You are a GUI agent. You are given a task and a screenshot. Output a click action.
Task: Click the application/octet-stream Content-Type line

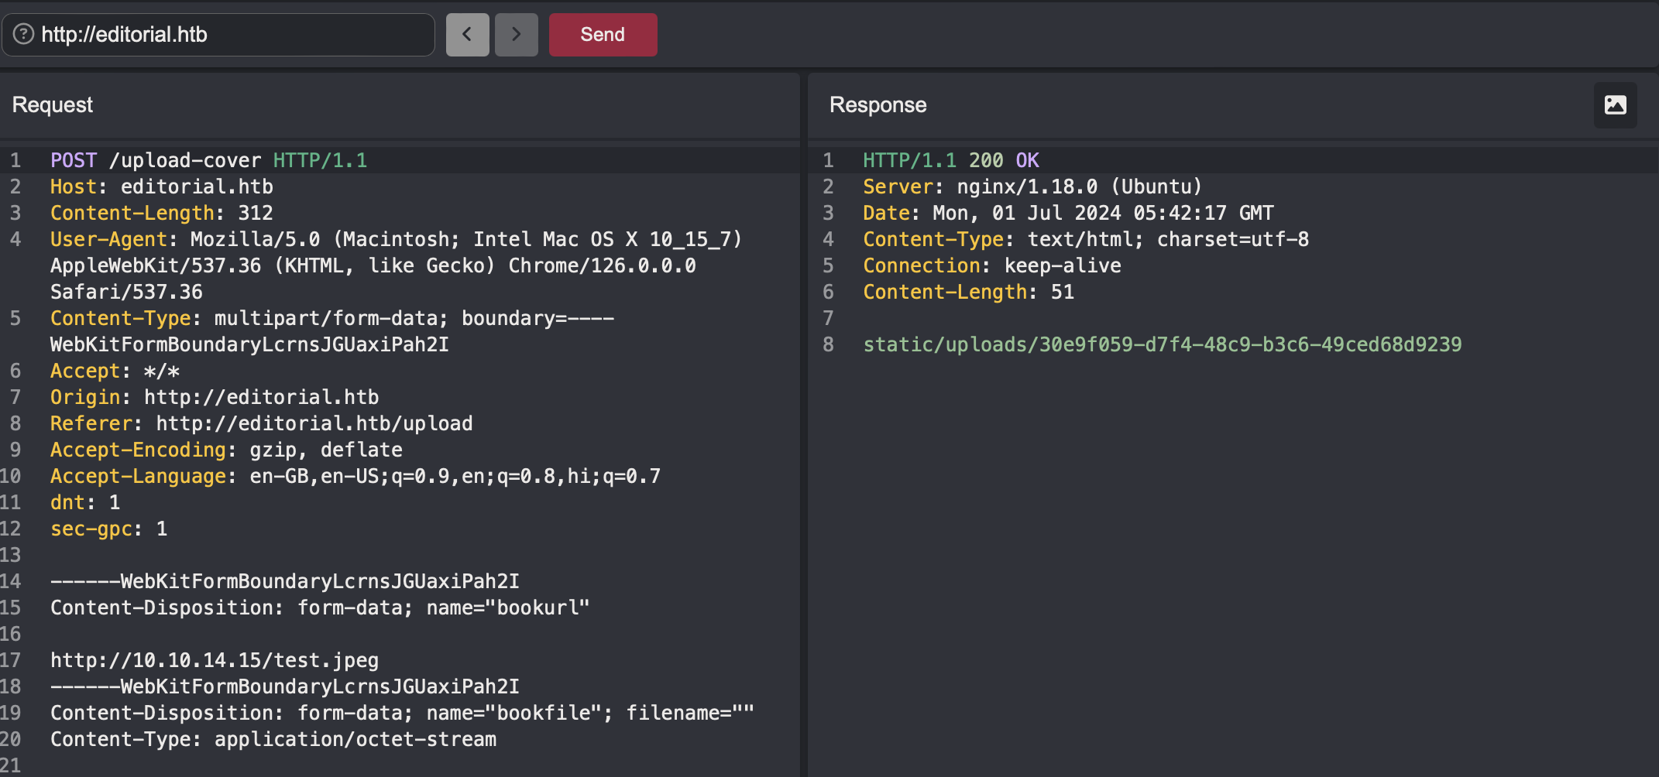(x=273, y=740)
